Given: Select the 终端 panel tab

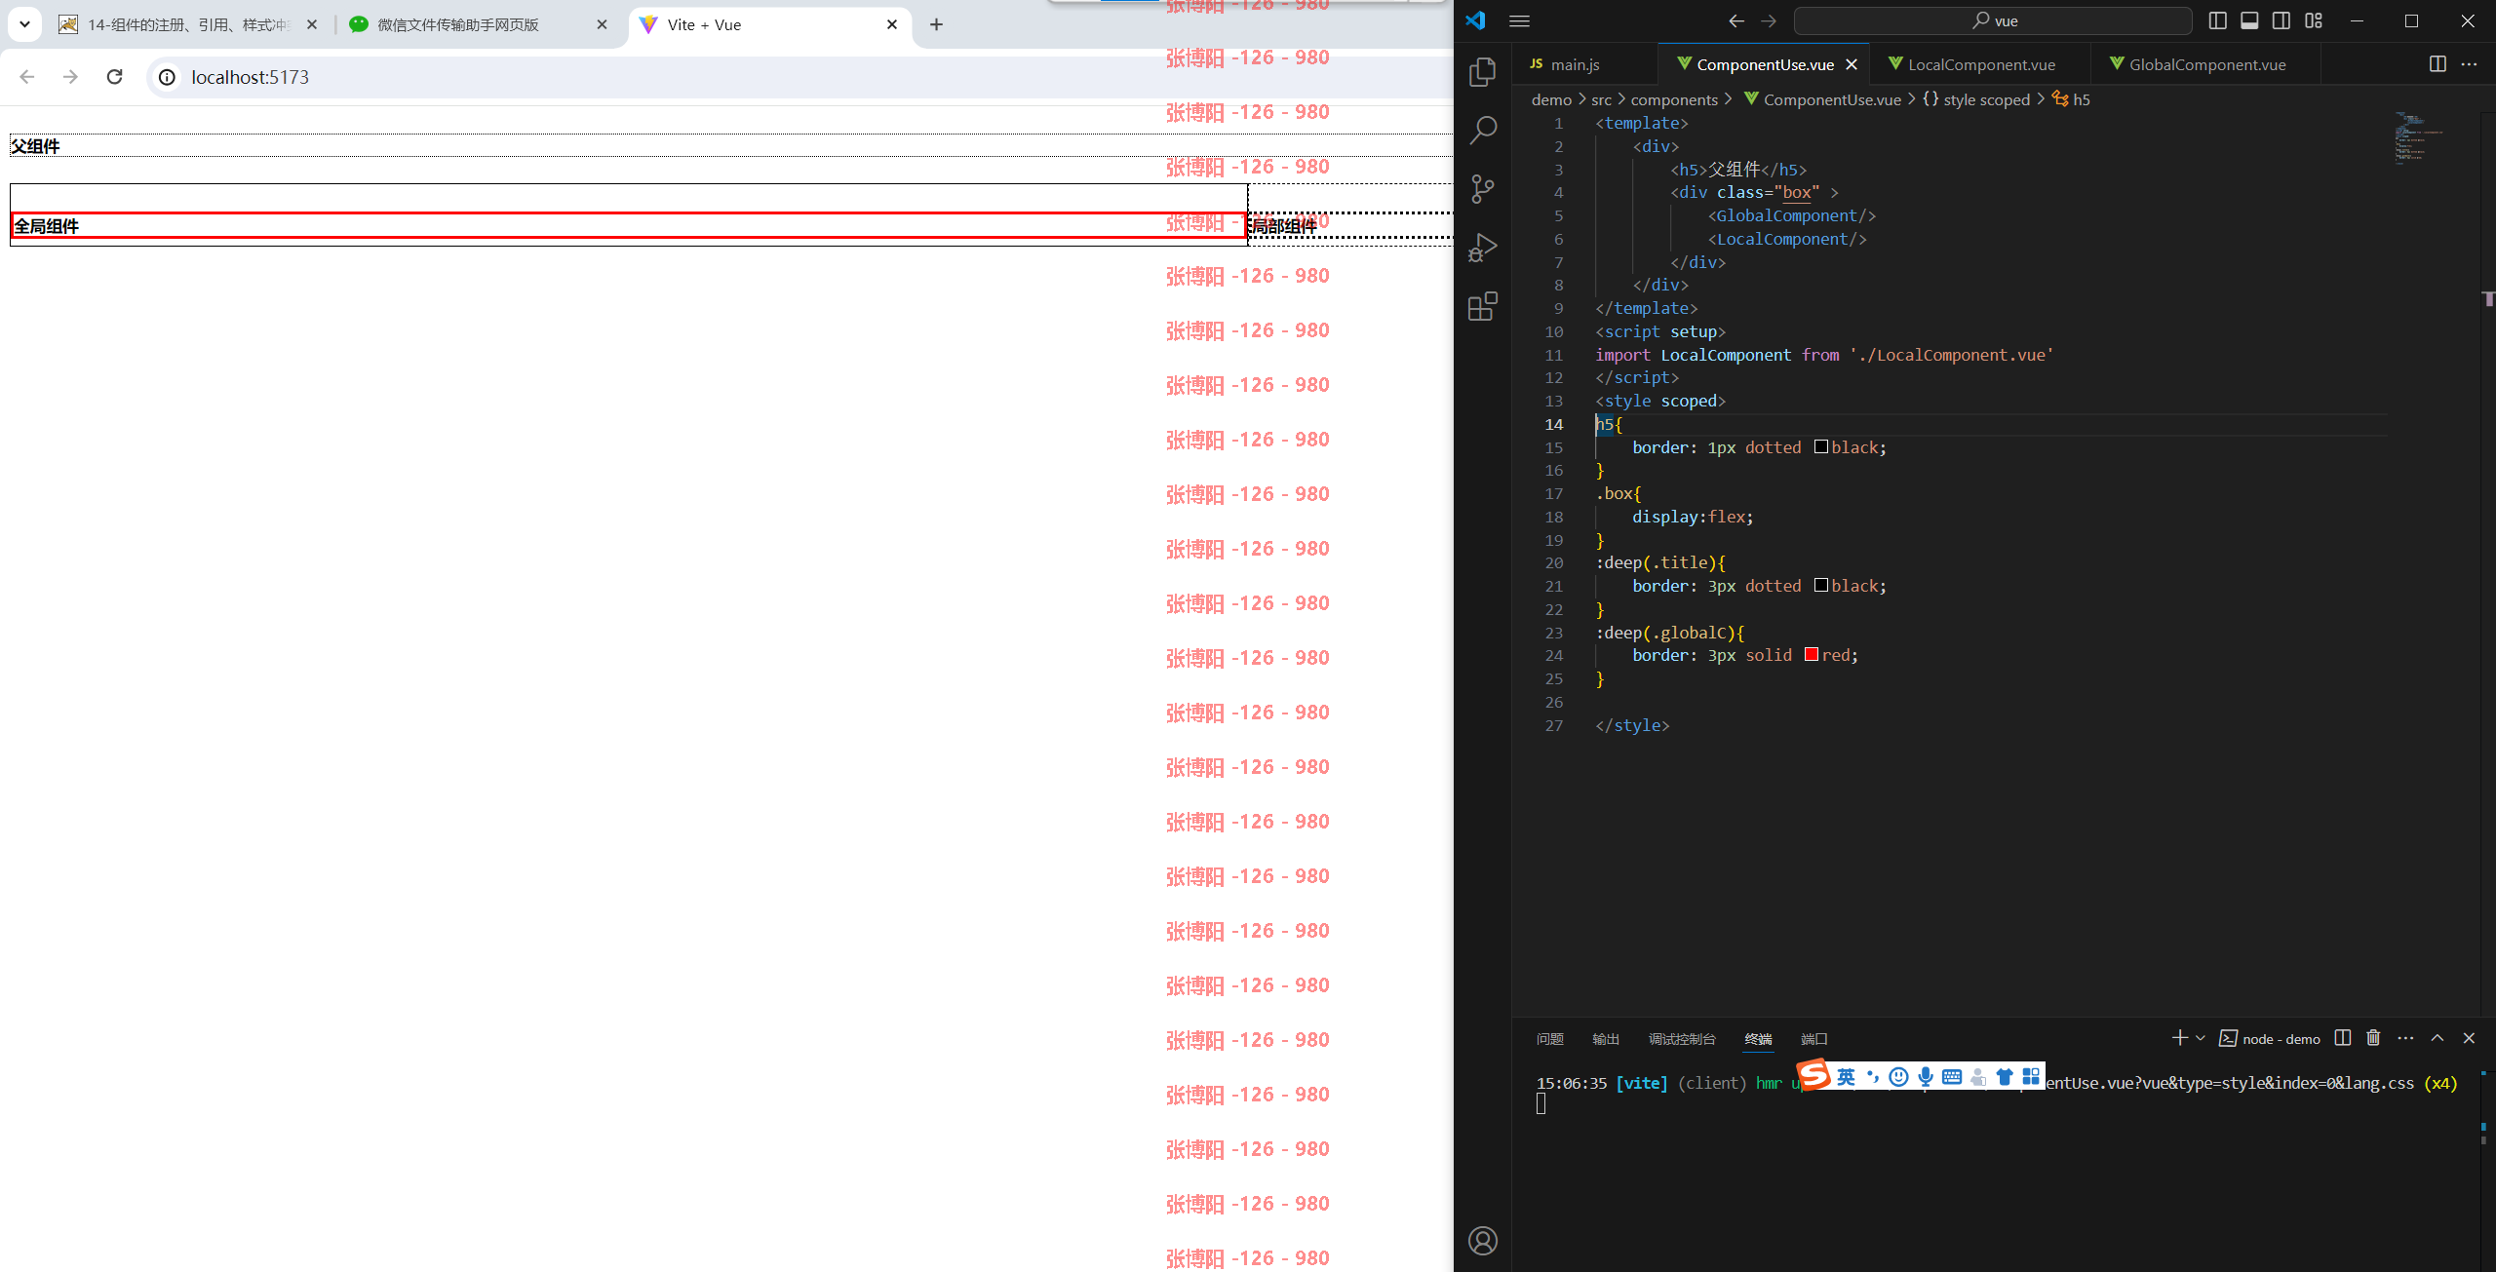Looking at the screenshot, I should click(x=1758, y=1039).
